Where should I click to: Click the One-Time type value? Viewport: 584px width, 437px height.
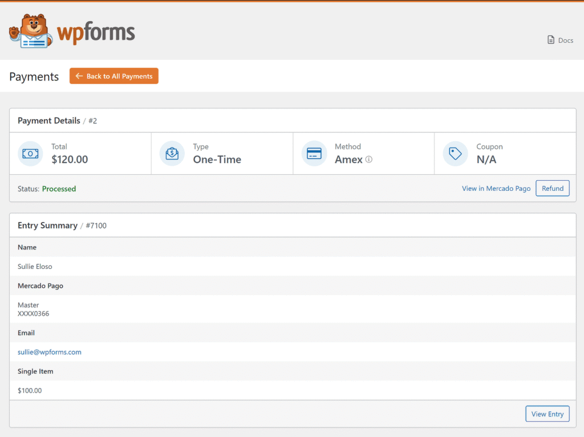point(217,160)
